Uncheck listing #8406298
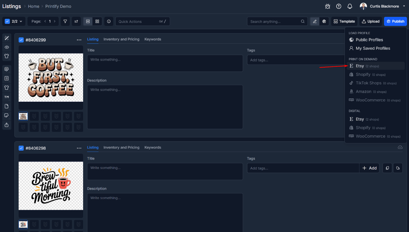409x232 pixels. coord(21,148)
